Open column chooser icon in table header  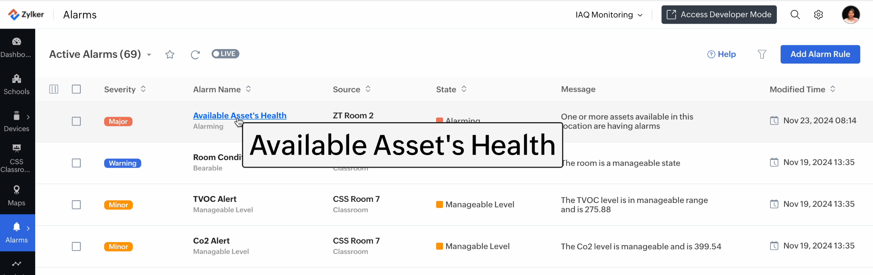pos(54,89)
